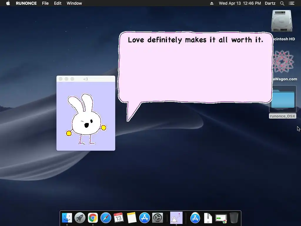The height and width of the screenshot is (226, 301).
Task: Open System Preferences gear in dock
Action: [x=158, y=218]
